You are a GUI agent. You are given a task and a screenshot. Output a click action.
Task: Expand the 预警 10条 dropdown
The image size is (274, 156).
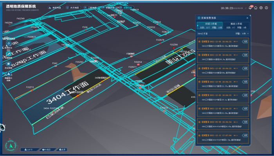tap(242, 34)
